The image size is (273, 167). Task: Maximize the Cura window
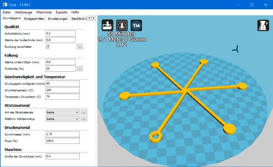click(x=252, y=5)
